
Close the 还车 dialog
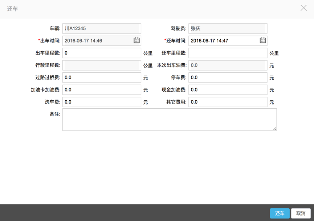[x=303, y=8]
